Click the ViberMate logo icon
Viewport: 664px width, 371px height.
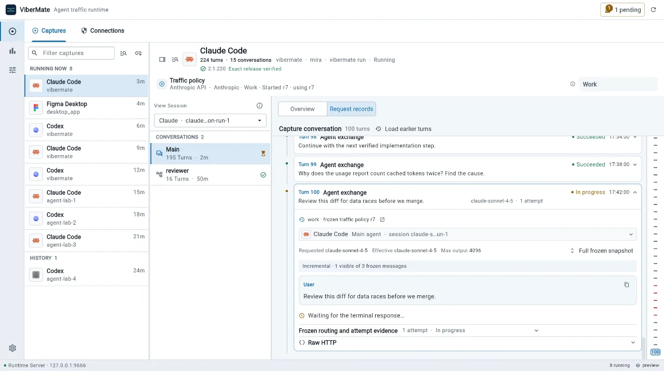click(11, 9)
